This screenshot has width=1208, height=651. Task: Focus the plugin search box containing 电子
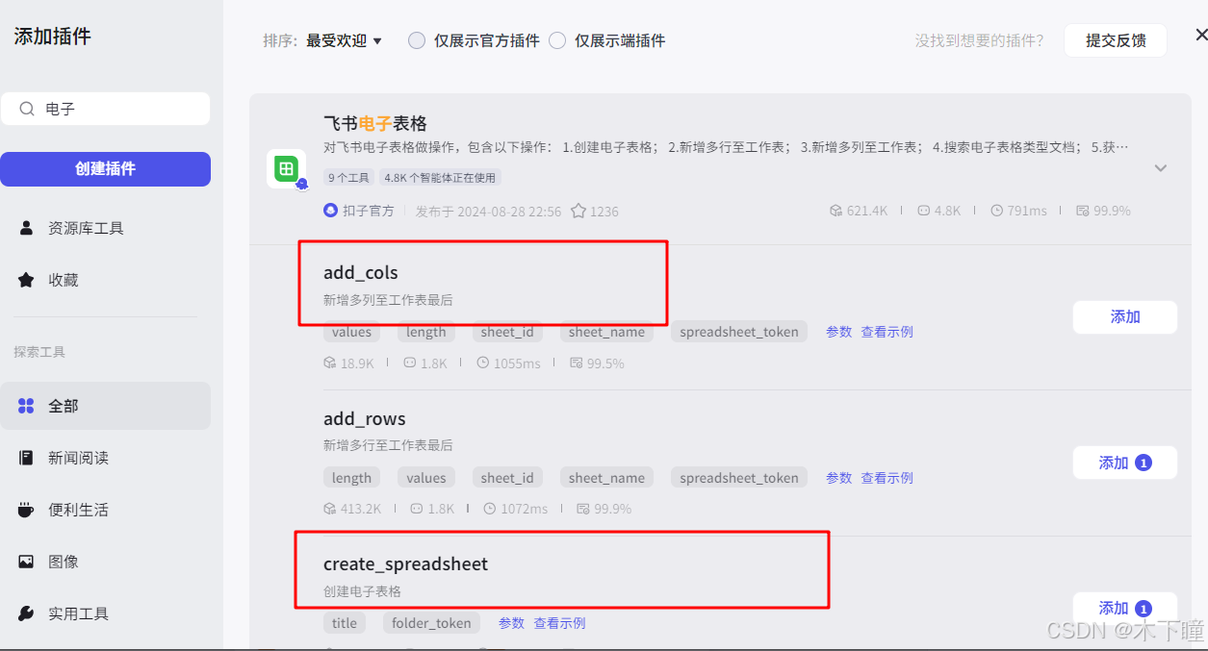click(x=105, y=109)
